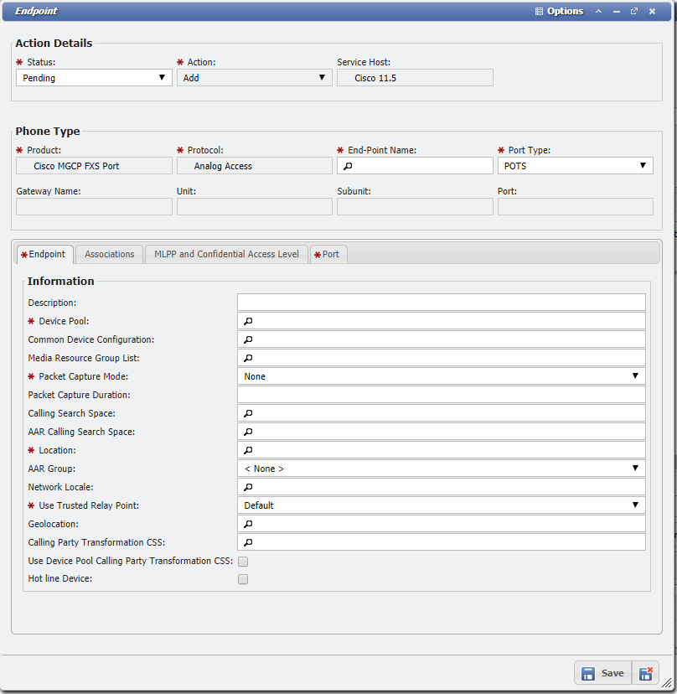Click the Media Resource Group List search icon
The width and height of the screenshot is (677, 694).
248,358
